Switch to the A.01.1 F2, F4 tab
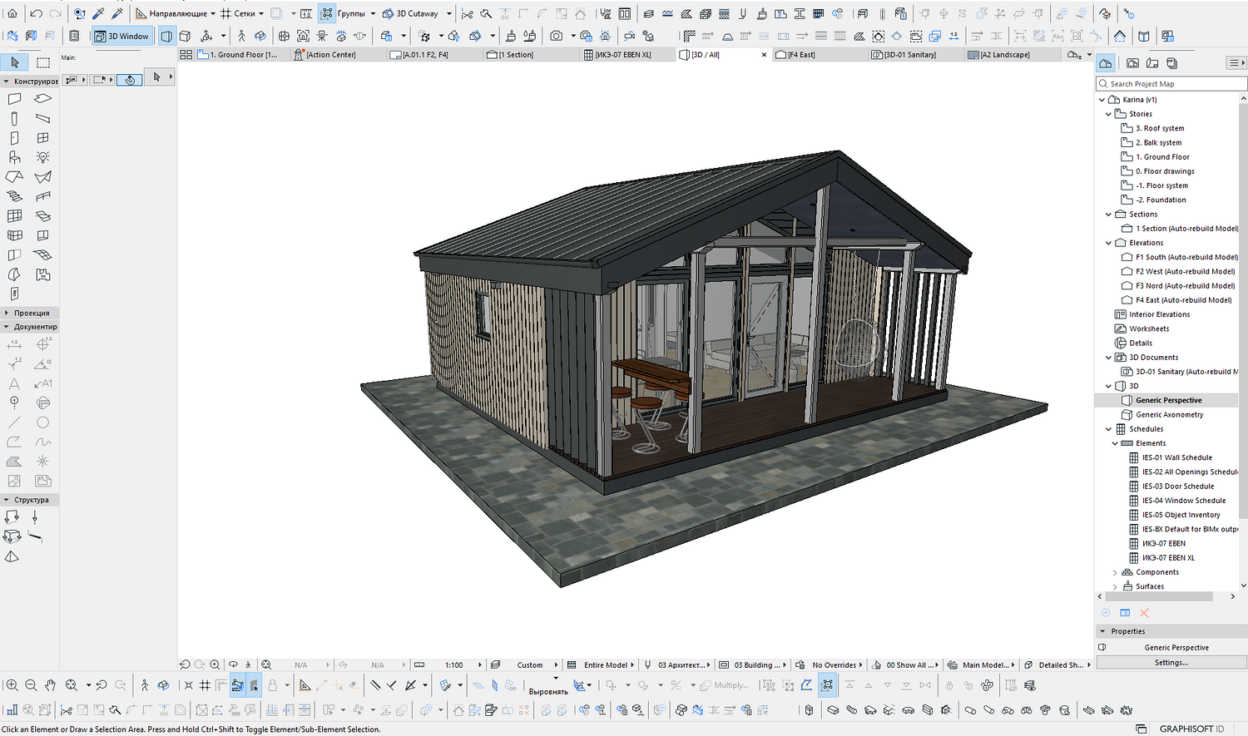Viewport: 1248px width, 736px height. 435,54
